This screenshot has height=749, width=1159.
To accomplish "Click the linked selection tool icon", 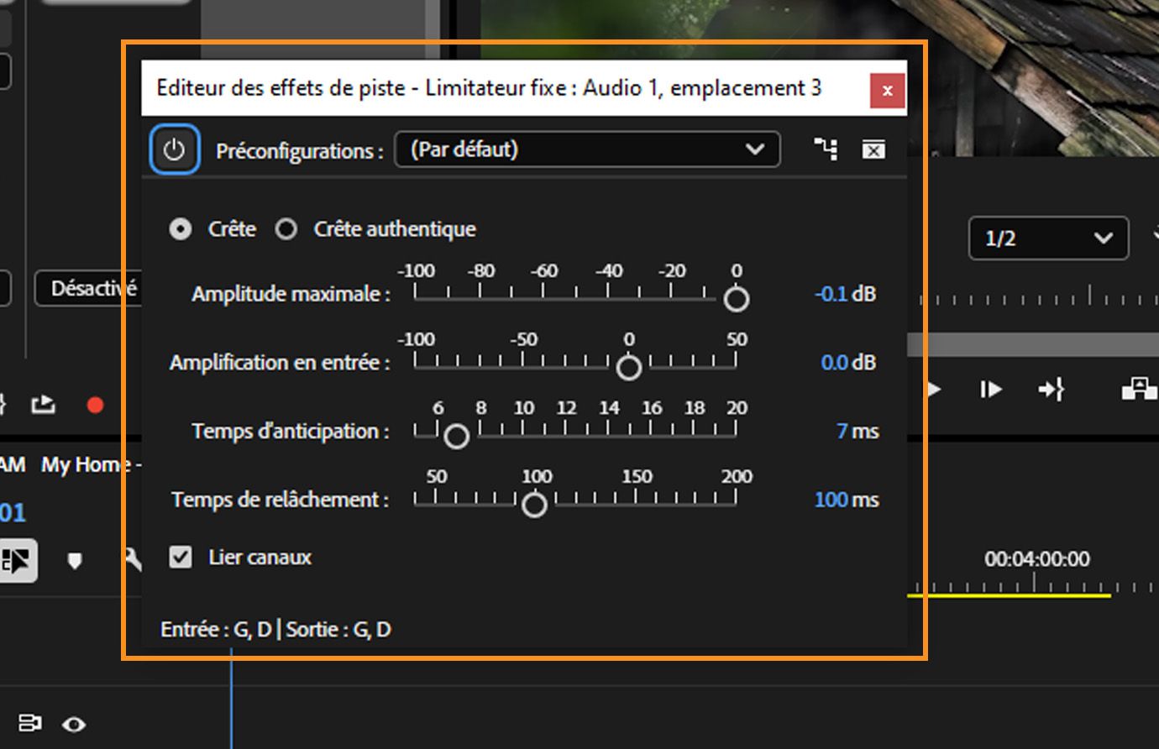I will pyautogui.click(x=19, y=560).
